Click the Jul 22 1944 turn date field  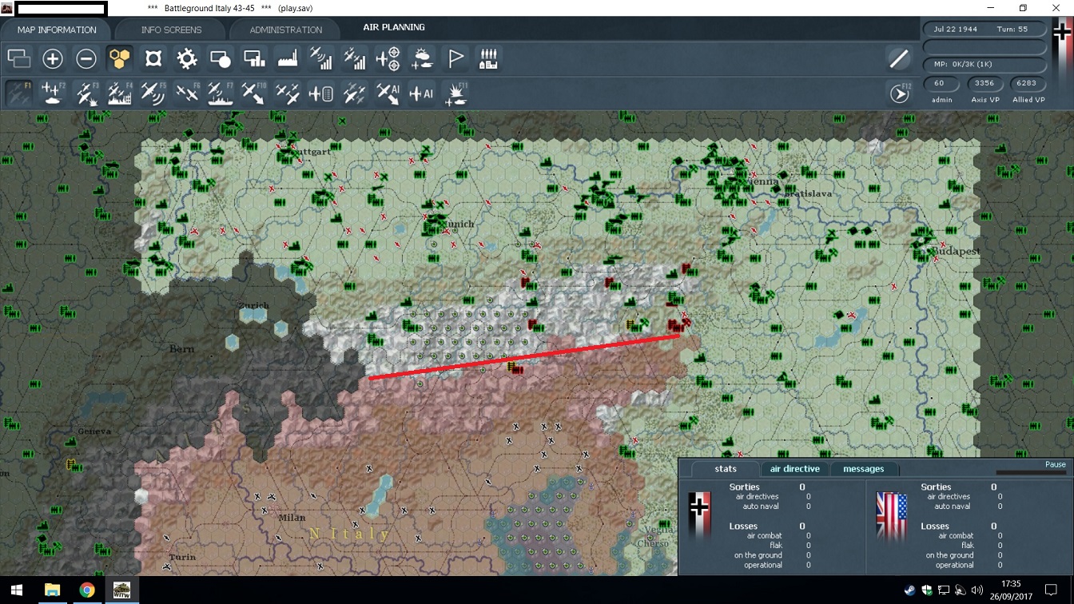point(984,30)
